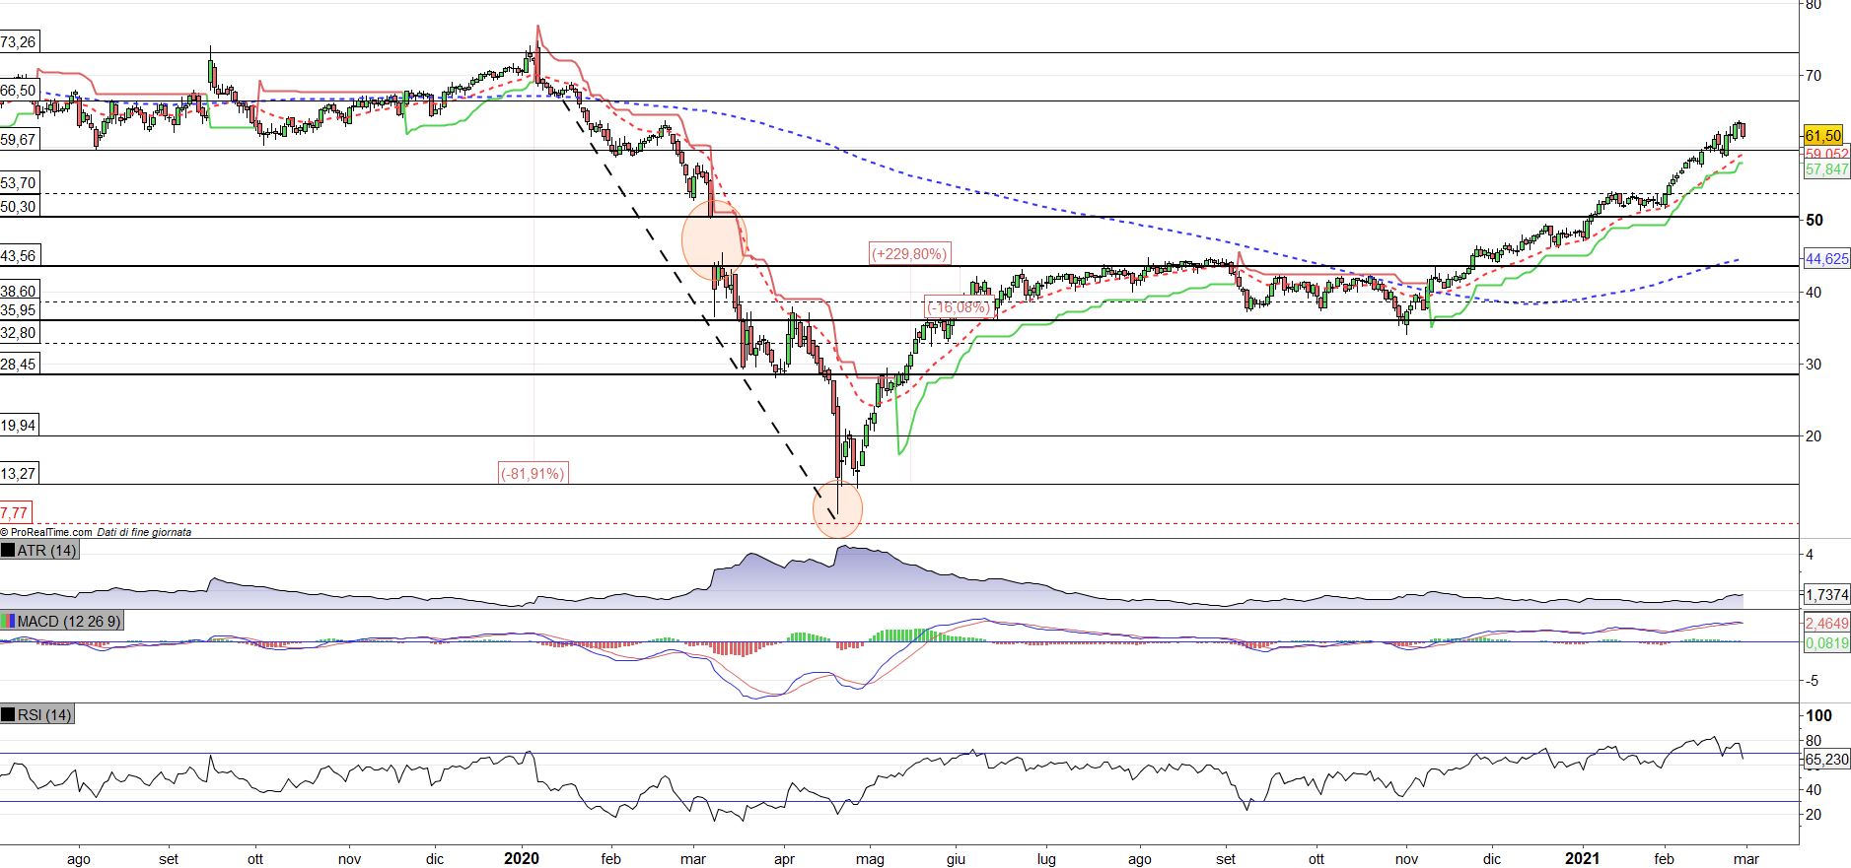Select the 66,50 horizontal level label
Image resolution: width=1851 pixels, height=868 pixels.
point(19,90)
